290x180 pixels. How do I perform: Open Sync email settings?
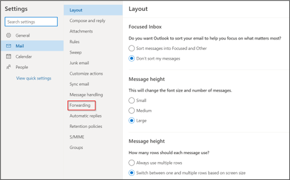coord(79,84)
